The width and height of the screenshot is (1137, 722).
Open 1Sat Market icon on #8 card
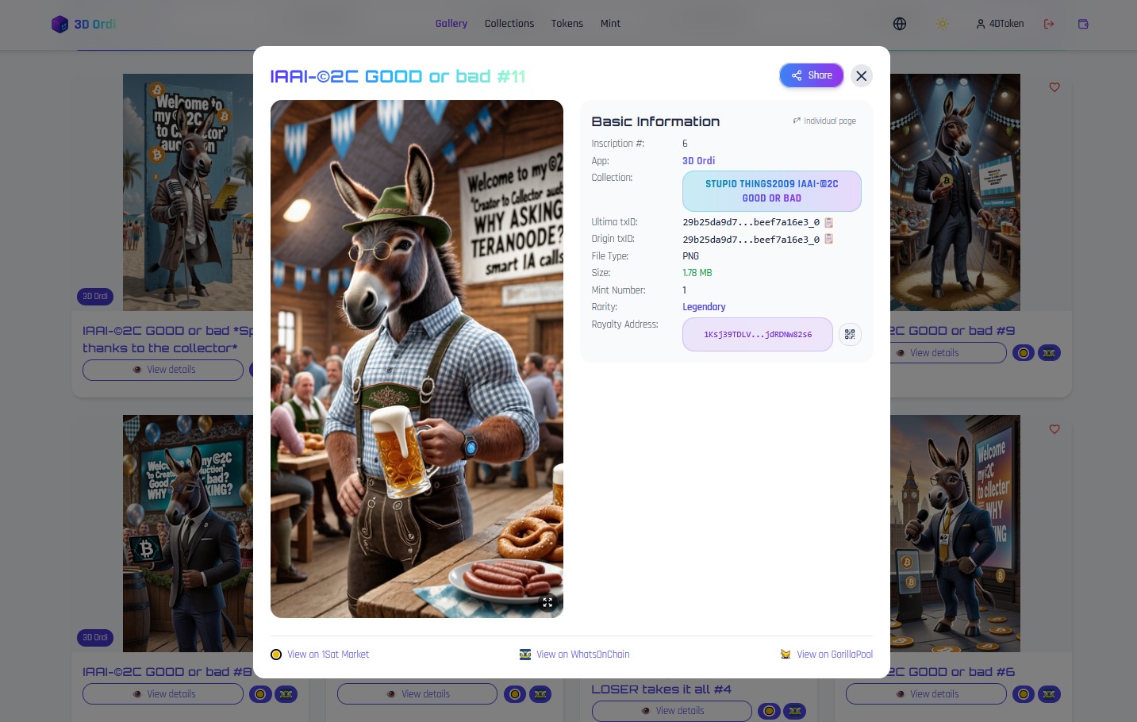260,694
